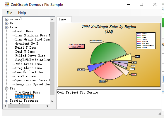Viewport: 164px width, 118px height.
Task: Expand the Bar tree node
Action: click(x=6, y=23)
